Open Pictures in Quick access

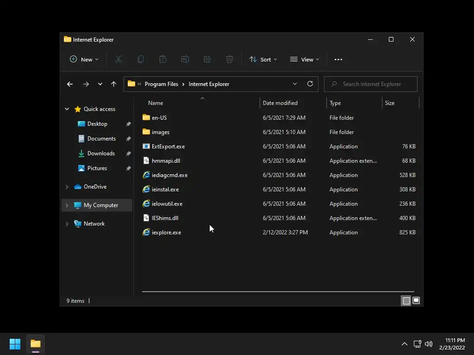point(97,168)
